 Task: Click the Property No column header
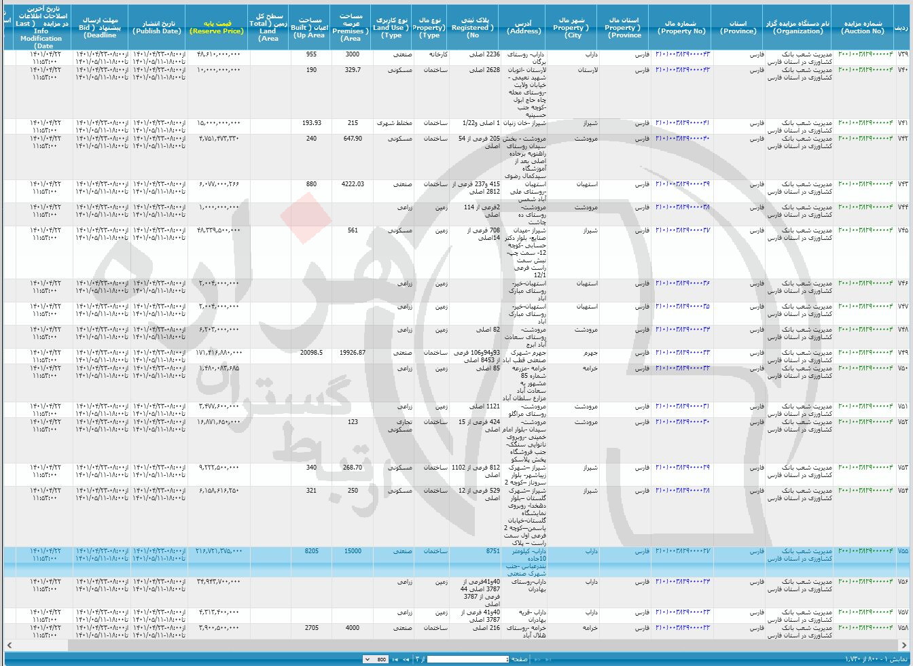682,27
